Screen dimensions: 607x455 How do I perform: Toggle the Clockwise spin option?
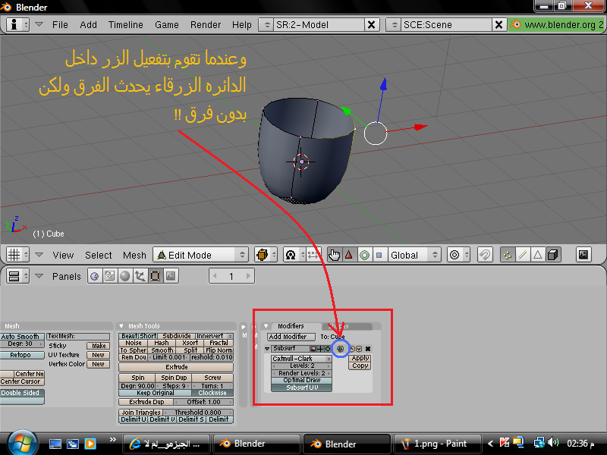pyautogui.click(x=212, y=393)
